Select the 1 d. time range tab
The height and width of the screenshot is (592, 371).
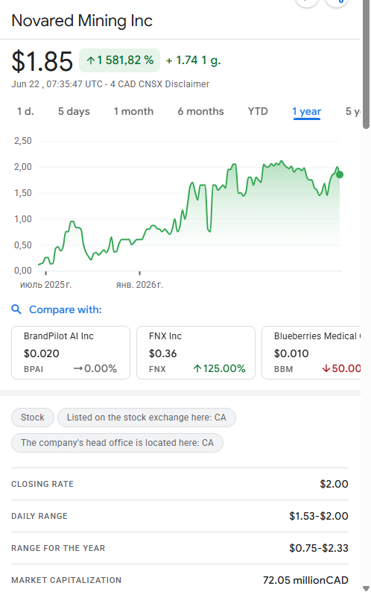pyautogui.click(x=25, y=111)
